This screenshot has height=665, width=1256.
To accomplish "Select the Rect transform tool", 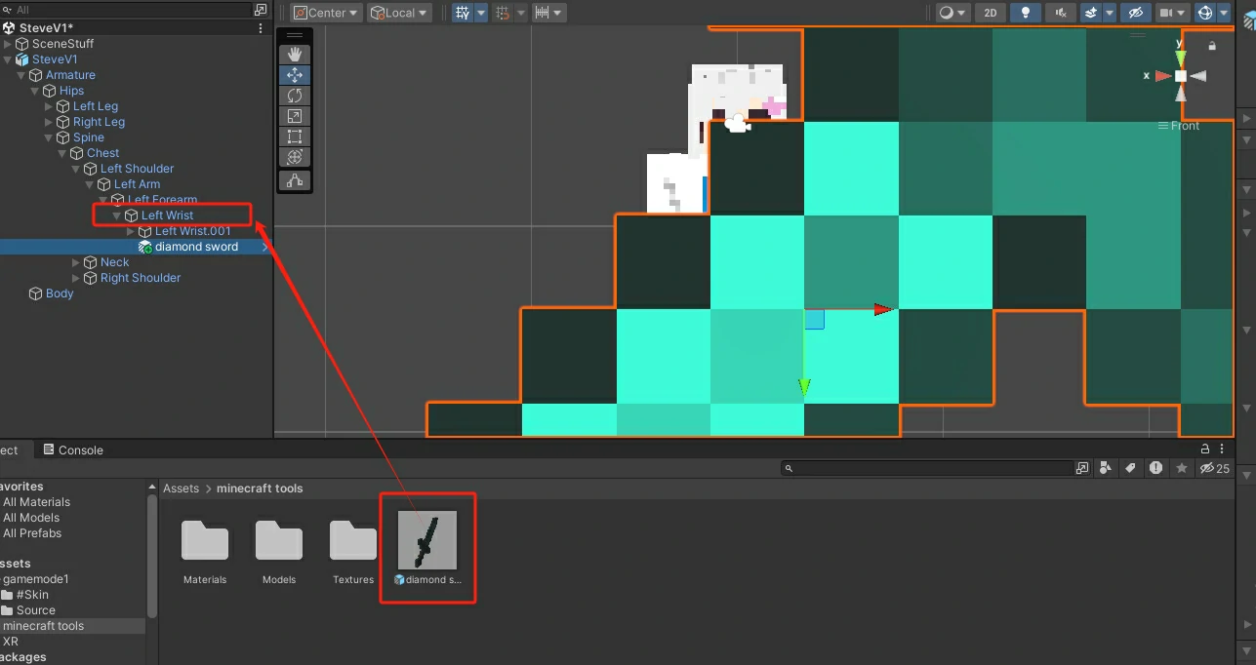I will [295, 137].
